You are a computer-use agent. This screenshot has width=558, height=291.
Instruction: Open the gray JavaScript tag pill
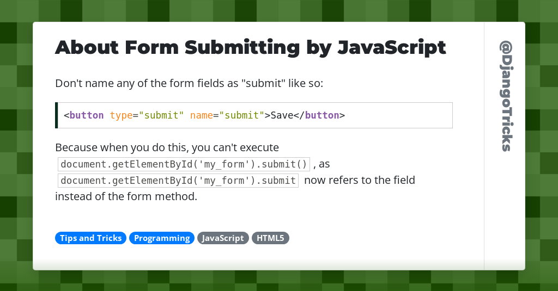223,238
